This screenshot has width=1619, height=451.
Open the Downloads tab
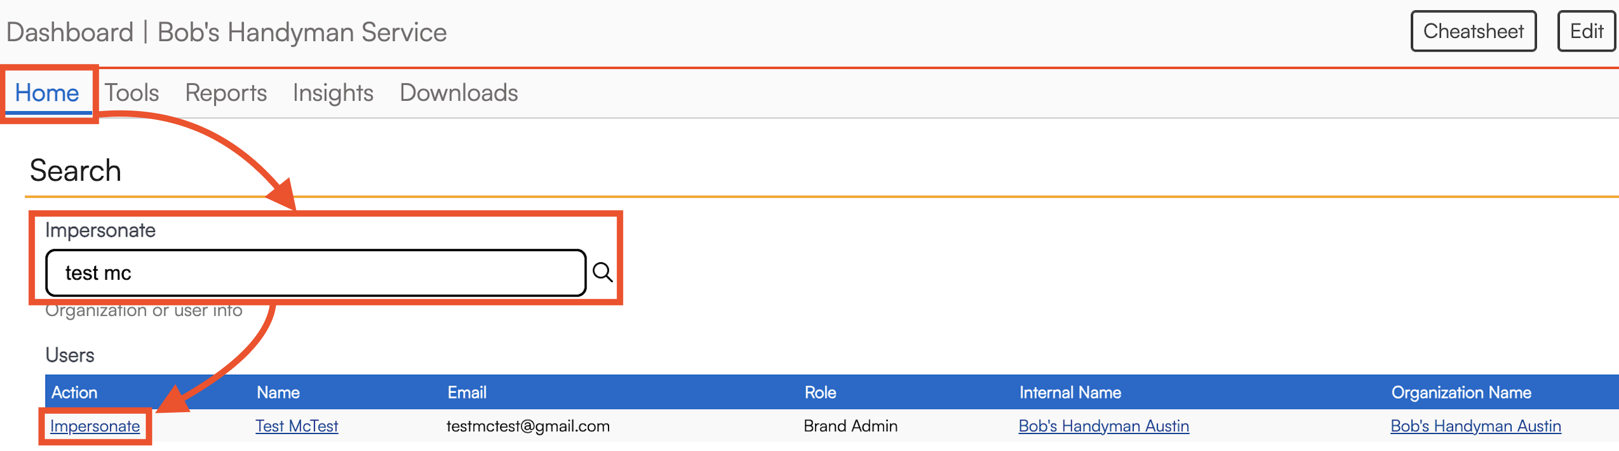459,93
